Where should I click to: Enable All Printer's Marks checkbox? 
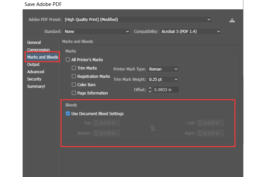coord(68,60)
